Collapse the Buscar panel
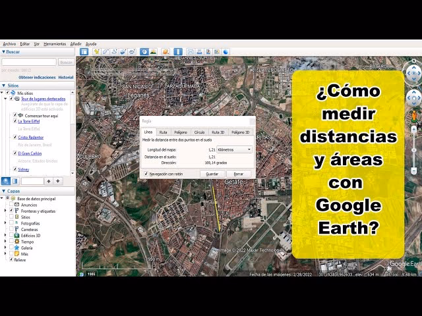Screen dimensions: 422x316 click(3, 52)
